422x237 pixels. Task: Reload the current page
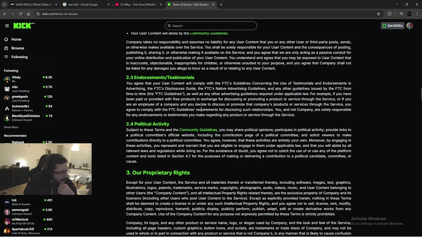point(20,14)
